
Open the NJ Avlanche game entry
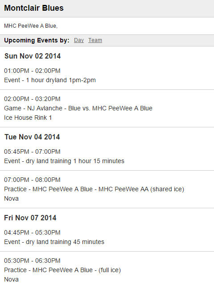(x=78, y=108)
